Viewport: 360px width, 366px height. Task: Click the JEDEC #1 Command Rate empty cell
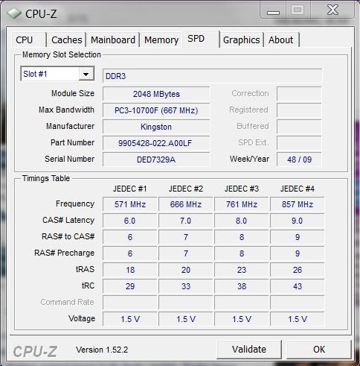(x=130, y=303)
